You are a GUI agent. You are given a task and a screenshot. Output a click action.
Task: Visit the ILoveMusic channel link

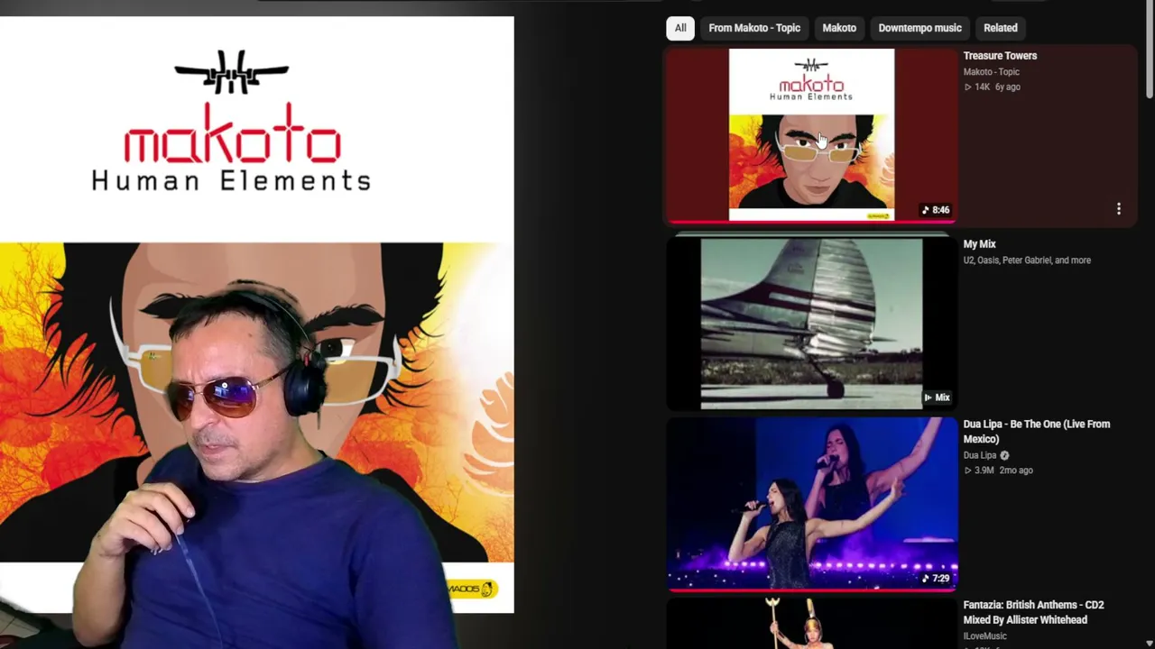(x=984, y=636)
